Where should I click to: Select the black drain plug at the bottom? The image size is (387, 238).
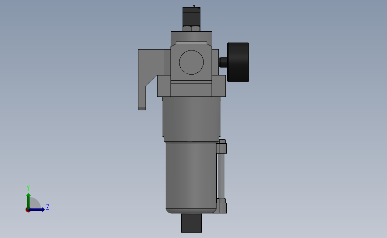pyautogui.click(x=191, y=223)
